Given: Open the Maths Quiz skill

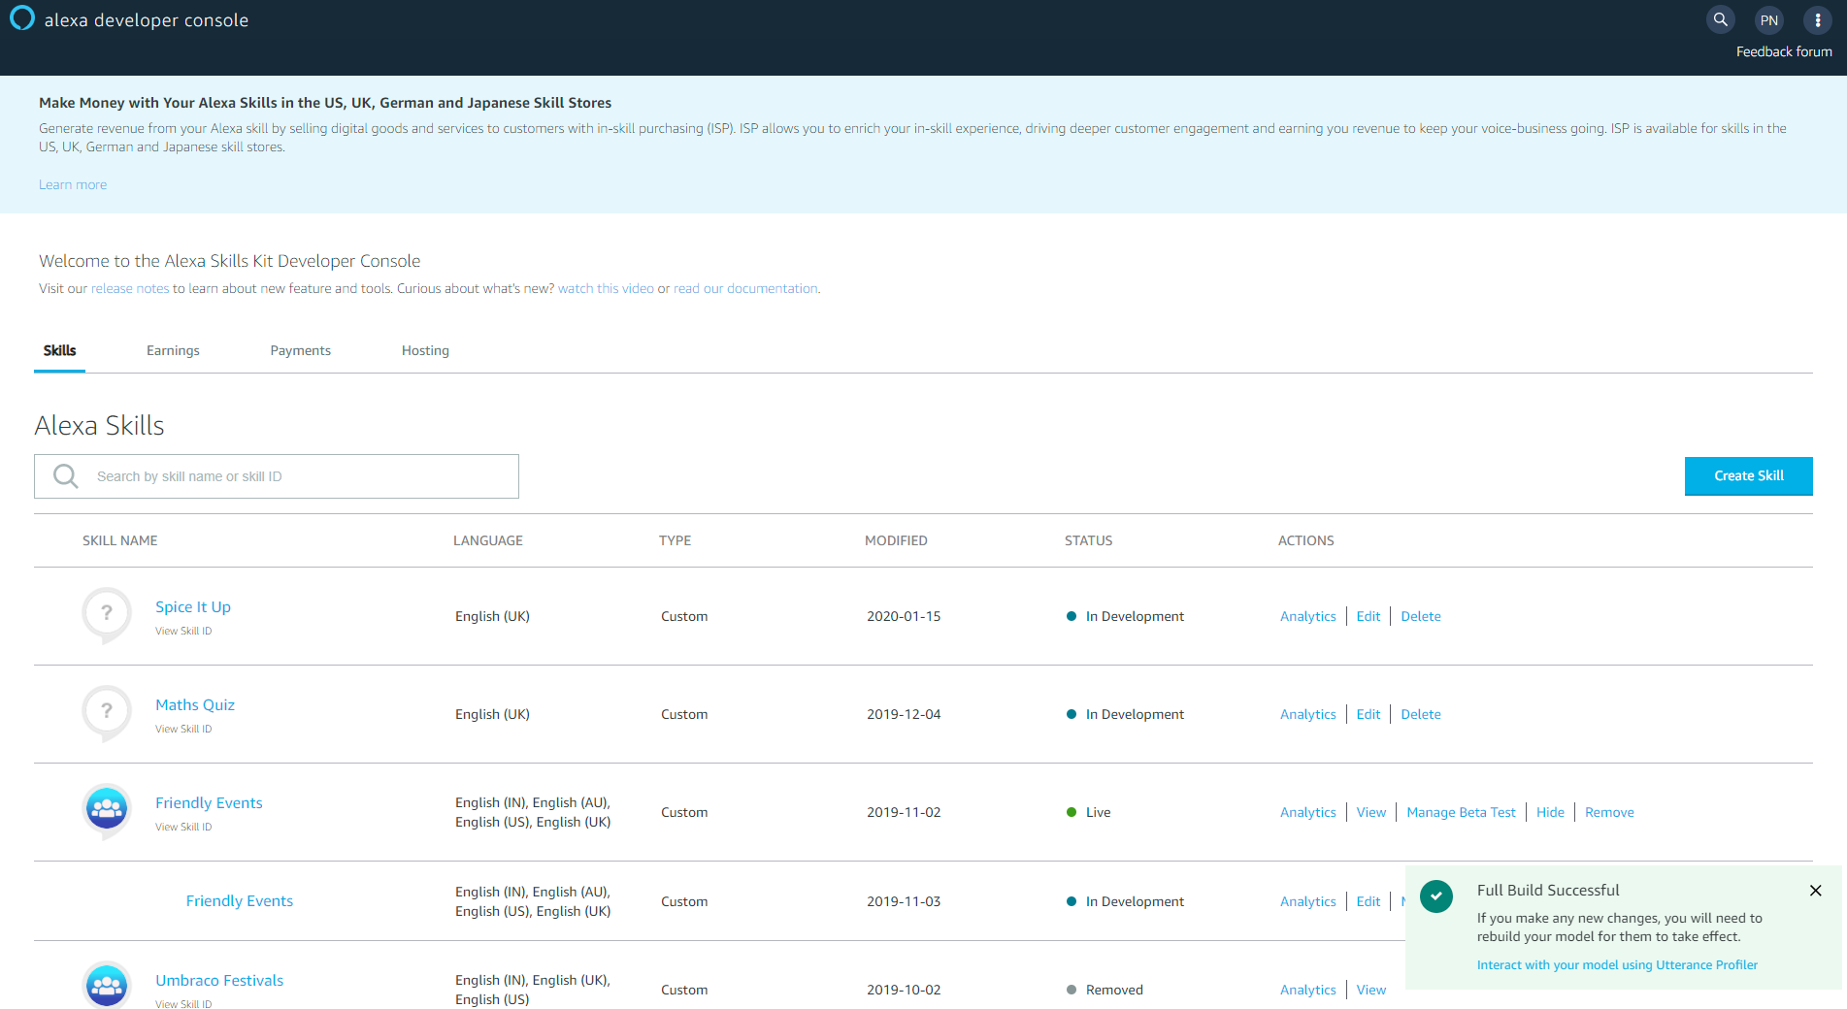Looking at the screenshot, I should [x=195, y=704].
